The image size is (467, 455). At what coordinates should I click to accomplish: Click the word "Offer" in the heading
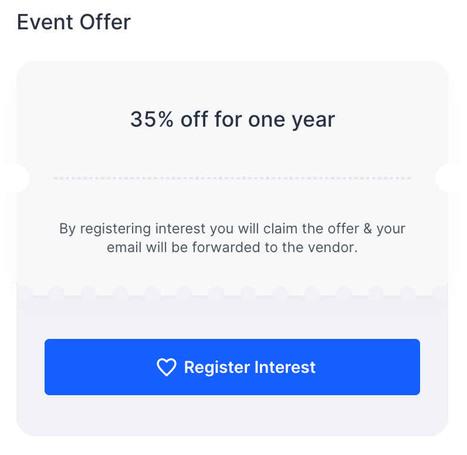click(105, 22)
